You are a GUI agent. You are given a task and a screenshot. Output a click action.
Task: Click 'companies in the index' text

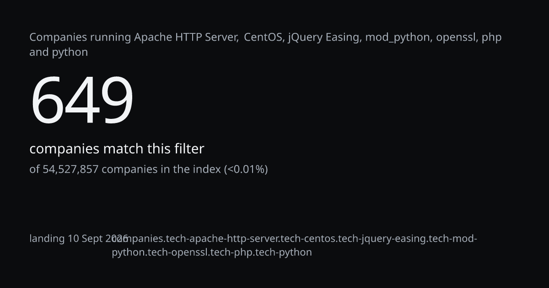coord(161,169)
